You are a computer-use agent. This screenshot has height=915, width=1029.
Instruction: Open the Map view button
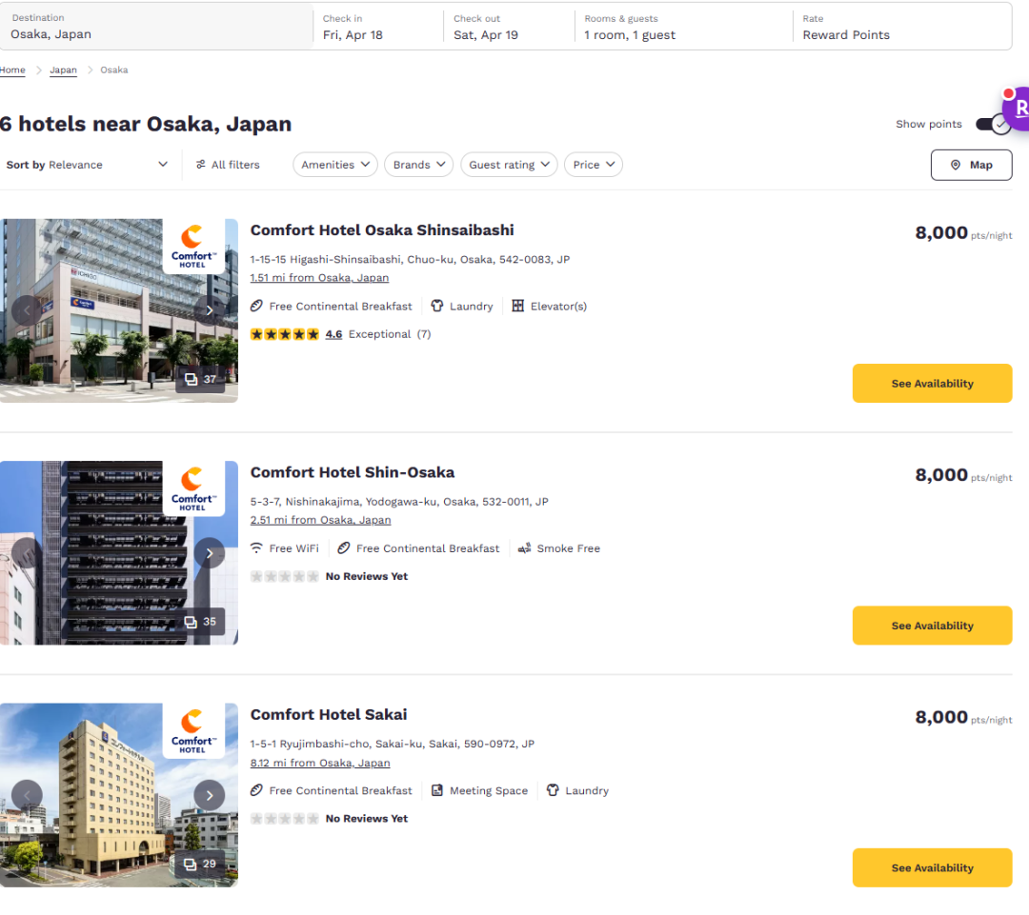pos(971,165)
